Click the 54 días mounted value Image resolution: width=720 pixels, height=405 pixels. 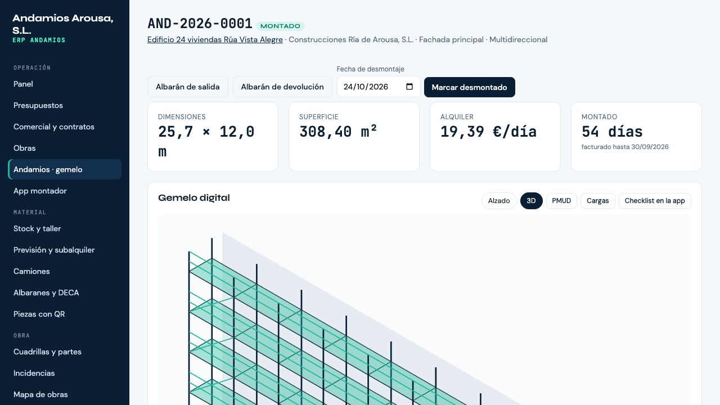click(612, 132)
